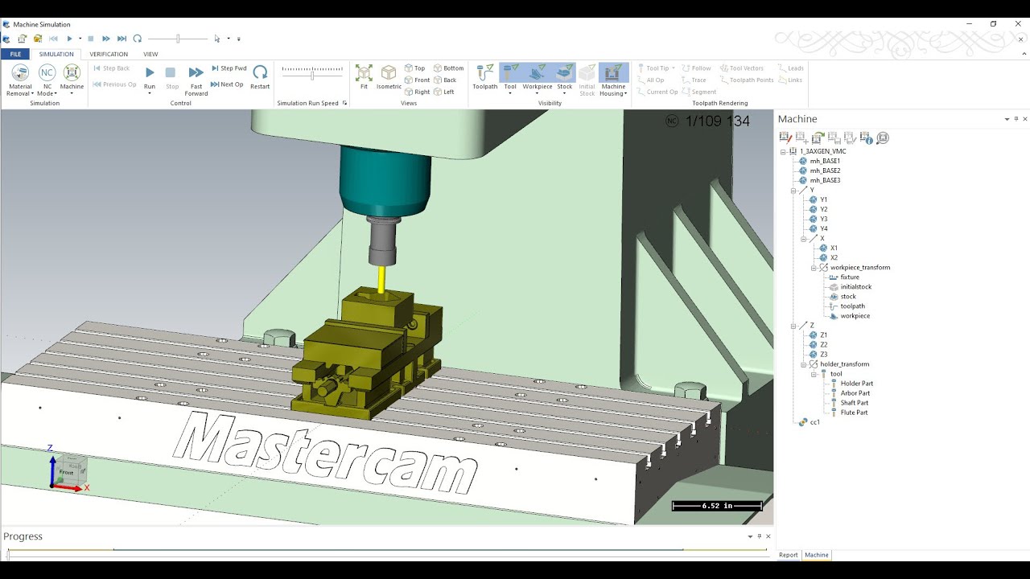The width and height of the screenshot is (1030, 579).
Task: Click the first Machine panel toolbar icon
Action: point(785,138)
